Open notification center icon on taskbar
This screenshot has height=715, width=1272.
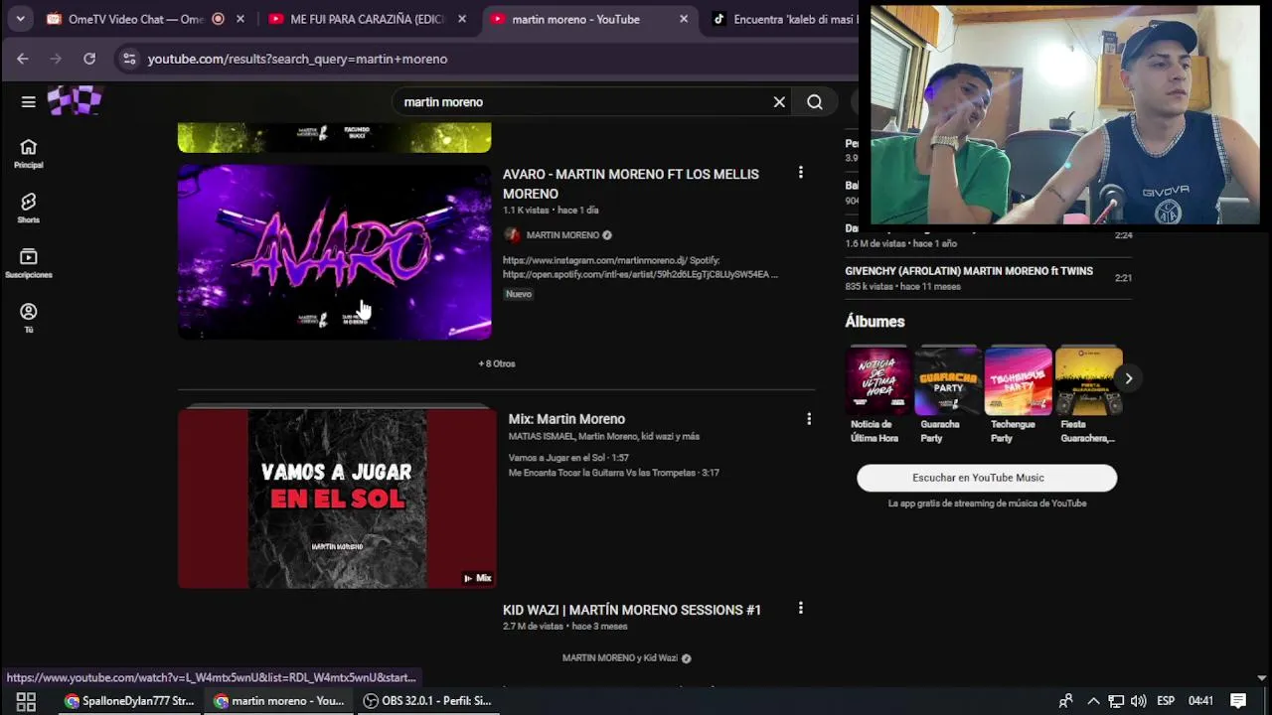coord(1238,701)
